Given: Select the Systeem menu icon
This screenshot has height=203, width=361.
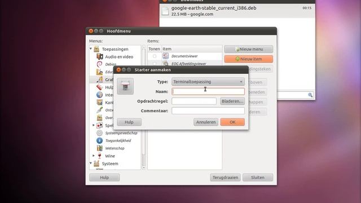Looking at the screenshot, I should (96, 164).
